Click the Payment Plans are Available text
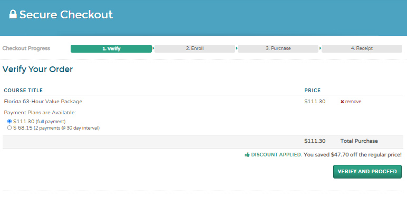 [40, 113]
